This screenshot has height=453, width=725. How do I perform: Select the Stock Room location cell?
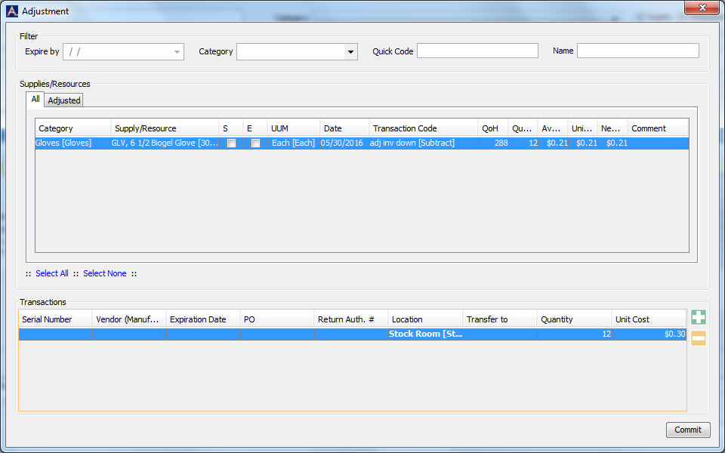424,334
